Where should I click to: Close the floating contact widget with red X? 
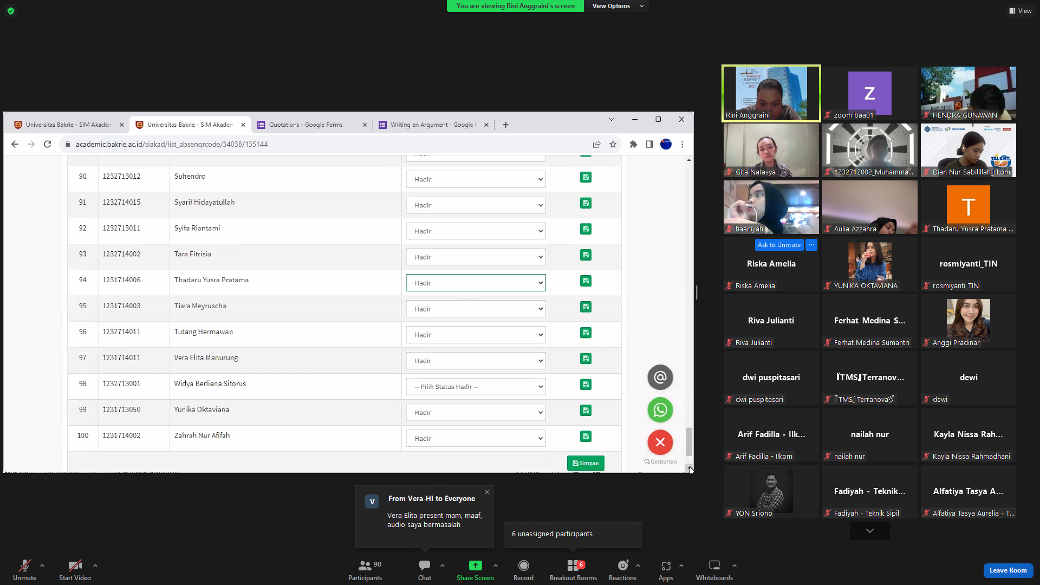tap(660, 443)
